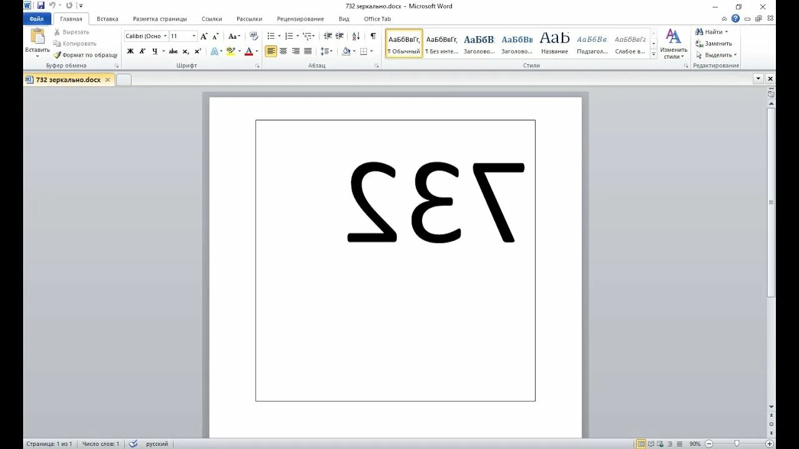799x449 pixels.
Task: Zoom out with minus button
Action: (x=708, y=444)
